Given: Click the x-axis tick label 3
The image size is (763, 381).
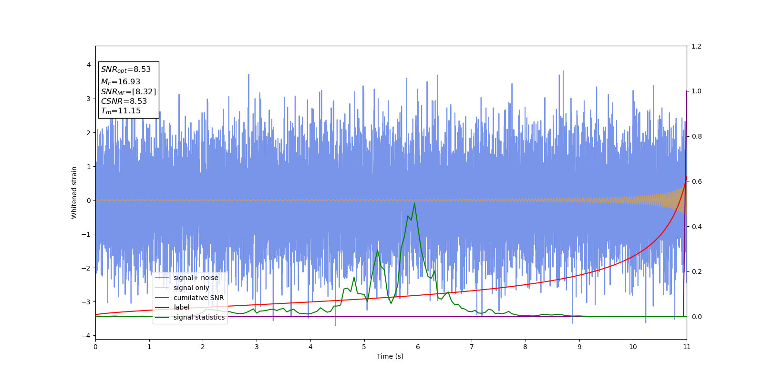Looking at the screenshot, I should pos(257,347).
